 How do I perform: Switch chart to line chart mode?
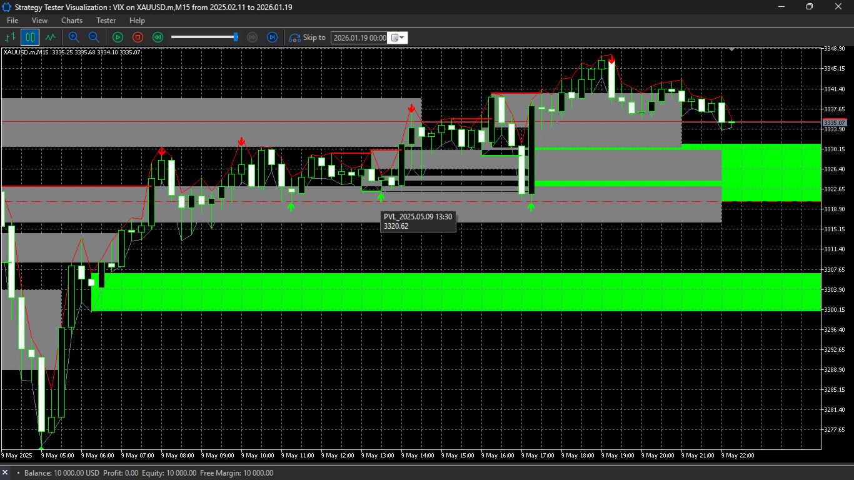[50, 37]
